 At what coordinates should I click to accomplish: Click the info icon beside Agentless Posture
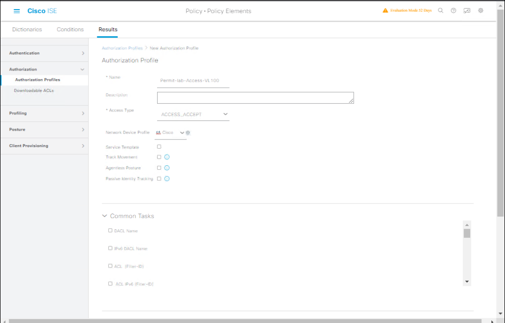pyautogui.click(x=167, y=168)
